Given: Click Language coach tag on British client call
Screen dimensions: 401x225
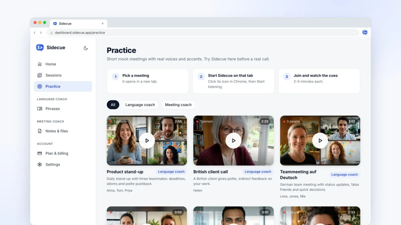Looking at the screenshot, I should click(x=258, y=172).
